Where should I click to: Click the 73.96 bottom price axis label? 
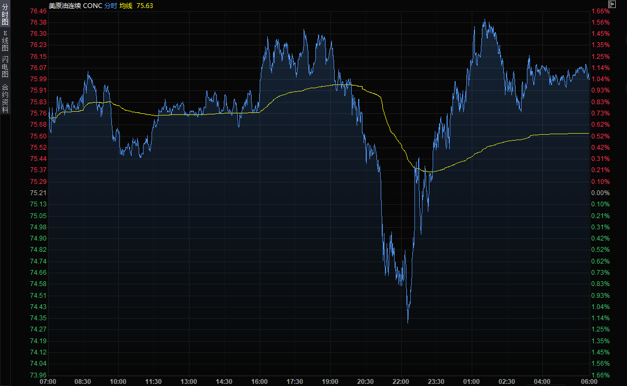coord(38,375)
